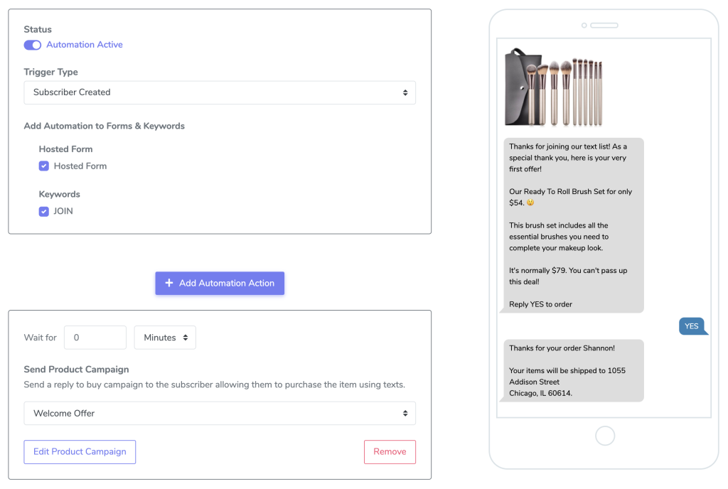Uncheck the Hosted Form checkbox
This screenshot has width=728, height=489.
43,166
